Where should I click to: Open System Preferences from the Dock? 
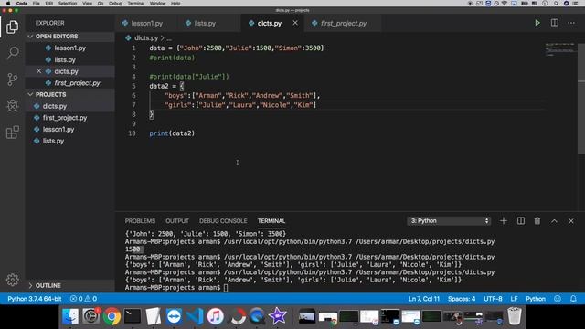click(x=90, y=316)
